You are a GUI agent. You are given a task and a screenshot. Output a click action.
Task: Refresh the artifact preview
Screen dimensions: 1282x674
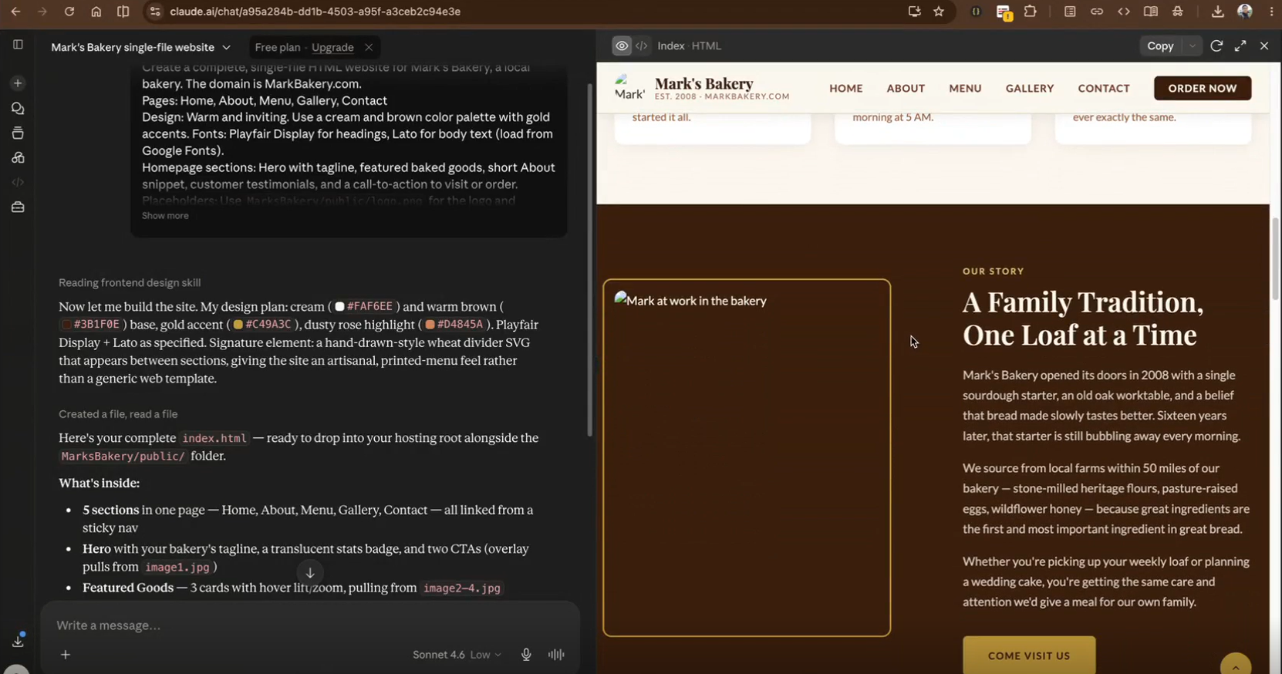[x=1216, y=45]
